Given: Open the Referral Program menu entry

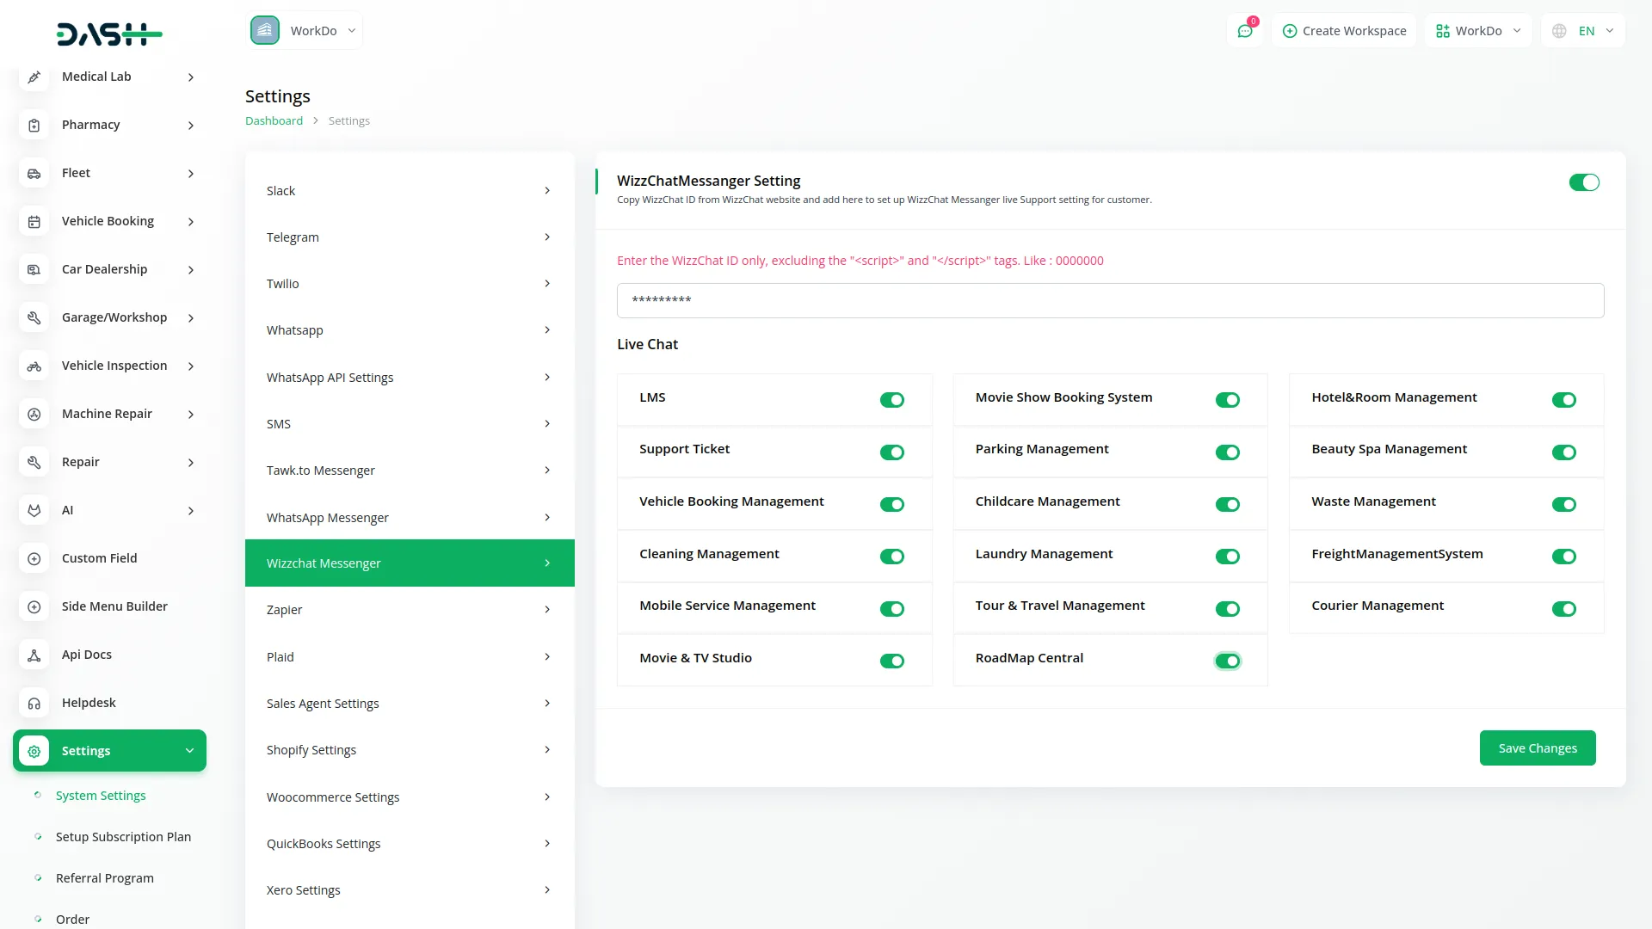Looking at the screenshot, I should 104,877.
